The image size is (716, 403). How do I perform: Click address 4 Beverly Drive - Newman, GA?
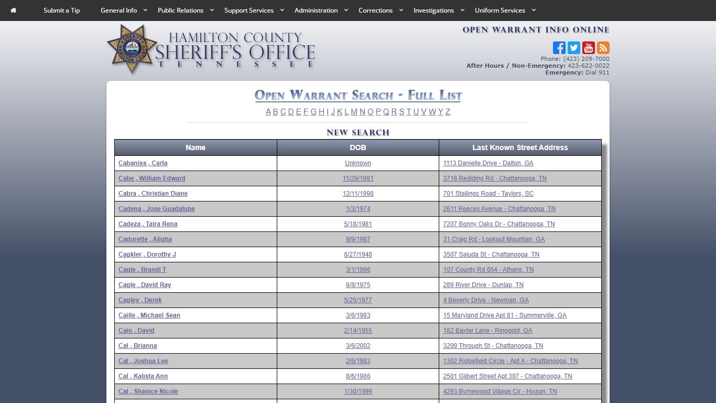click(x=486, y=300)
